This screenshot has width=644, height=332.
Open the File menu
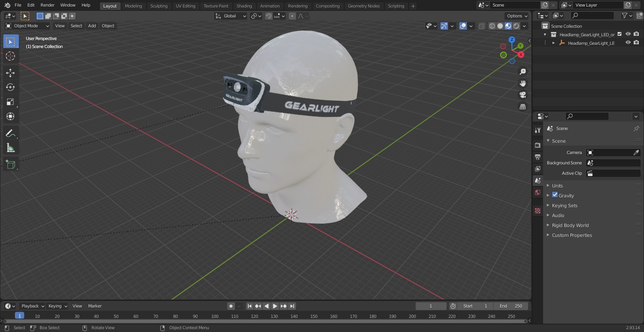click(x=18, y=5)
